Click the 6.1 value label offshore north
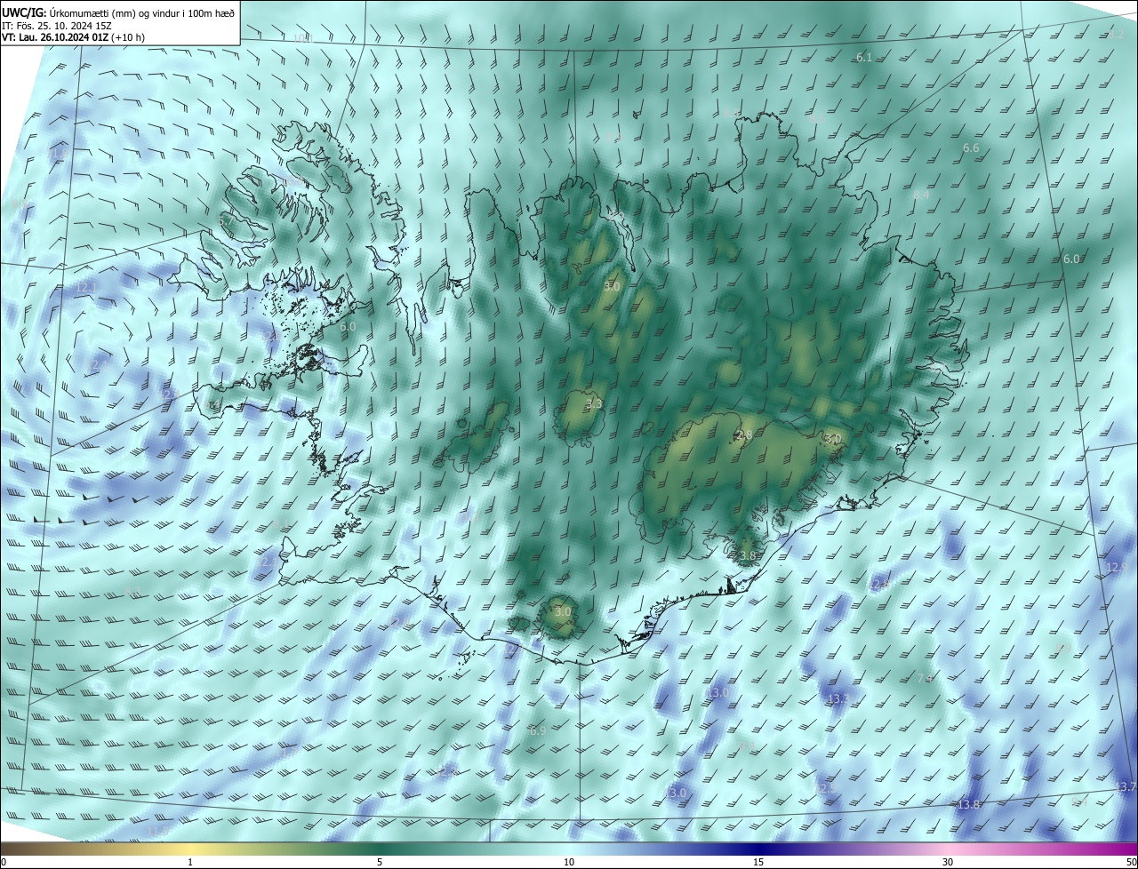The width and height of the screenshot is (1138, 869). (x=864, y=57)
